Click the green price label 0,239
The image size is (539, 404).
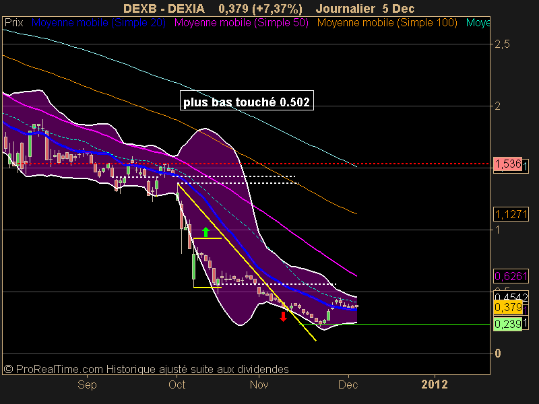tap(508, 324)
